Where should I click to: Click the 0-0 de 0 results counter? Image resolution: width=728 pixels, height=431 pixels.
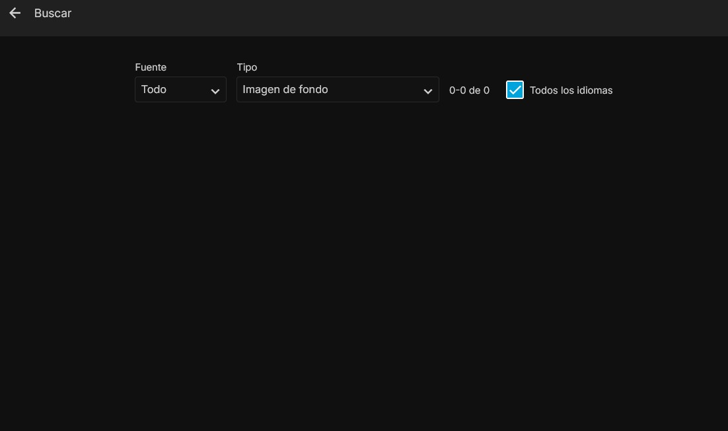(469, 90)
